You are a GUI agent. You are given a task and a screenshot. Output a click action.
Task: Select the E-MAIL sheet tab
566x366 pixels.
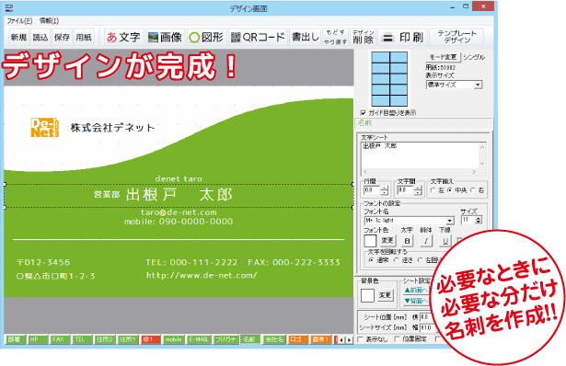(x=199, y=339)
